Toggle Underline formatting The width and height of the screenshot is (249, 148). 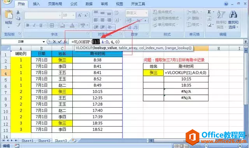pos(41,25)
